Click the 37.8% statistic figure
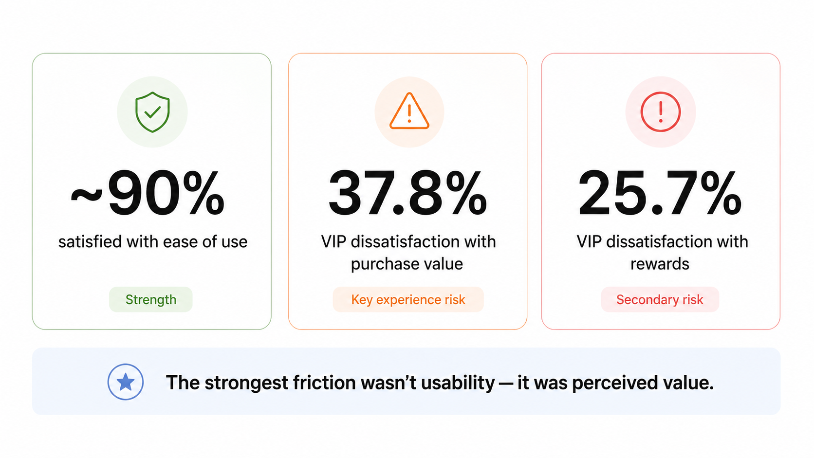 (x=408, y=193)
